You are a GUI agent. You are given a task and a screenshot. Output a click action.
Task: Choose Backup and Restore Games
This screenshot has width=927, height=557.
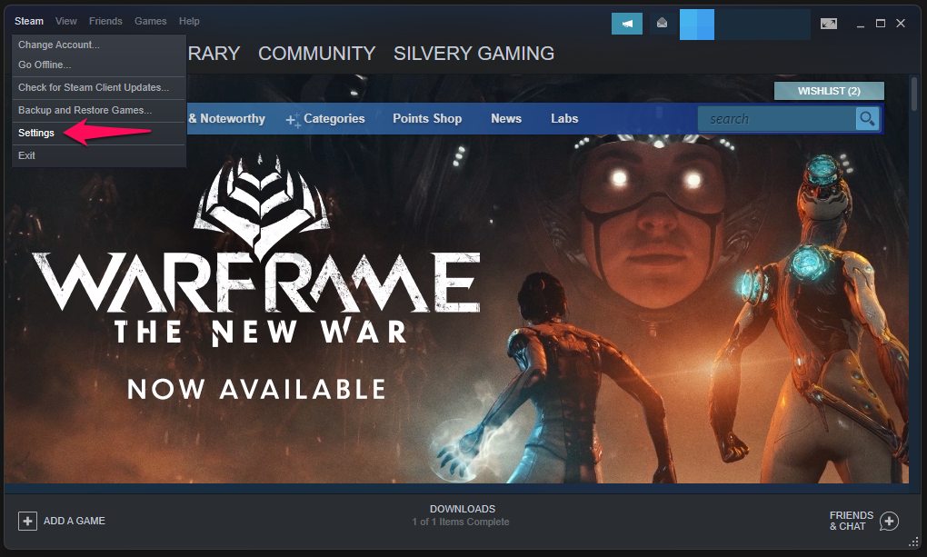coord(99,110)
